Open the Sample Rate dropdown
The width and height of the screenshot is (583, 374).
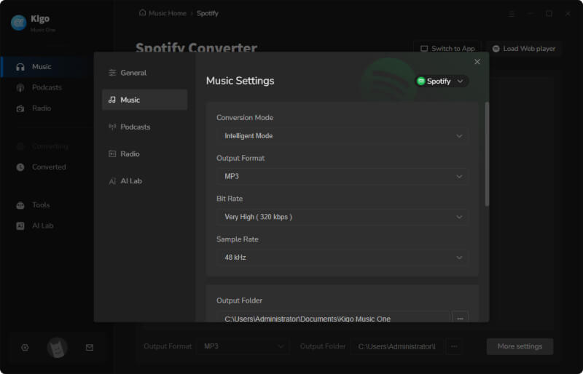pos(342,258)
